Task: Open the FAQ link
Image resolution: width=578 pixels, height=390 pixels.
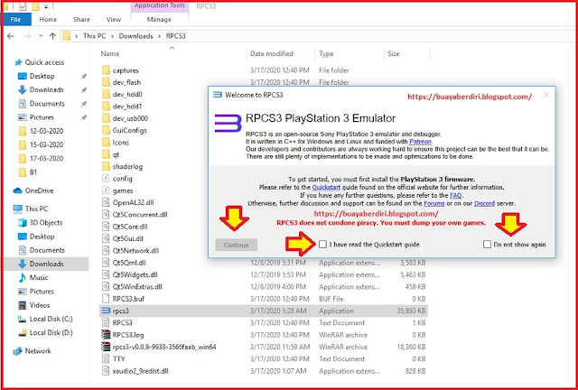Action: tap(455, 195)
